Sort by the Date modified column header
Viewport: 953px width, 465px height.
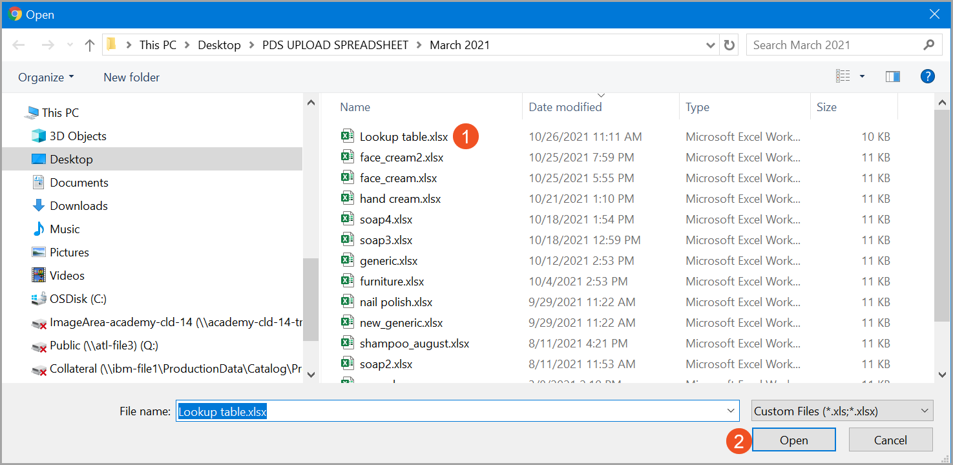click(565, 107)
